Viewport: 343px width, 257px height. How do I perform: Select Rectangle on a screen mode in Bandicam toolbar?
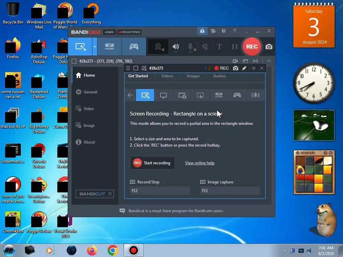[80, 47]
